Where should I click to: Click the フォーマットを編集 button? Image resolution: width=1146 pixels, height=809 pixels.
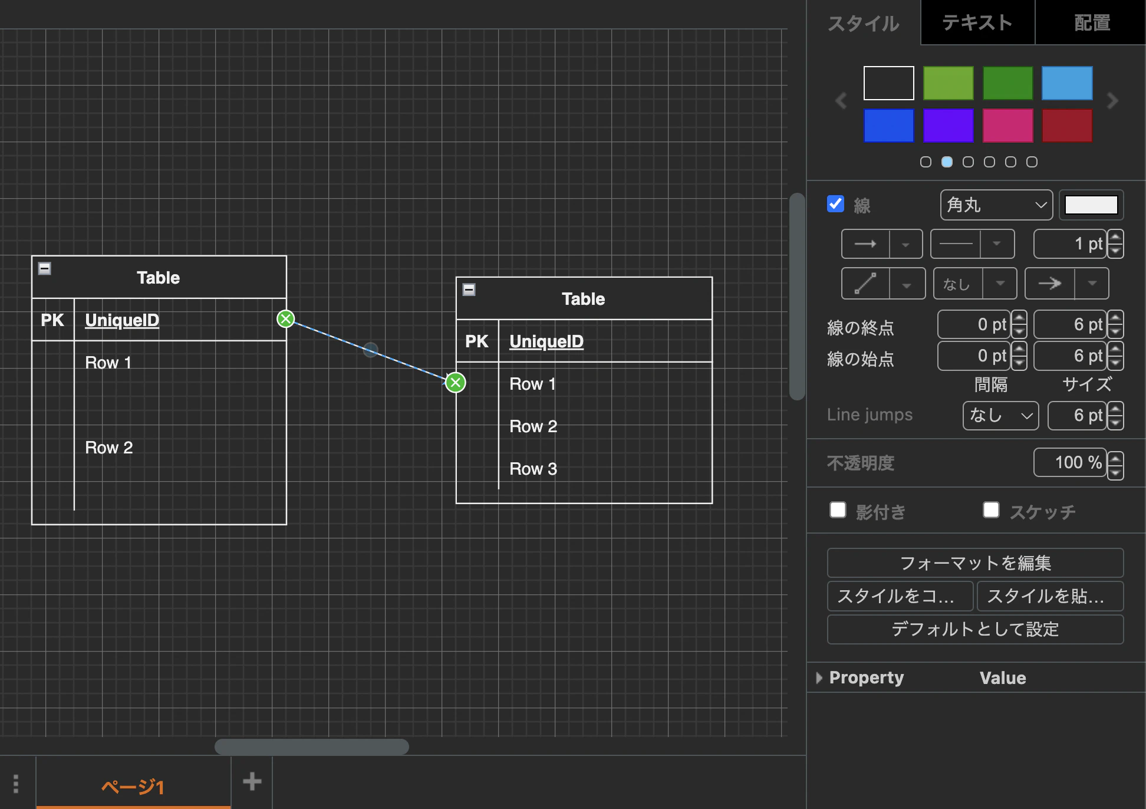coord(975,563)
